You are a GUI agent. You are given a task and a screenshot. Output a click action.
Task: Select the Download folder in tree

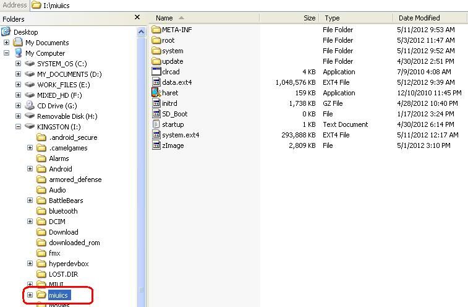pos(64,232)
